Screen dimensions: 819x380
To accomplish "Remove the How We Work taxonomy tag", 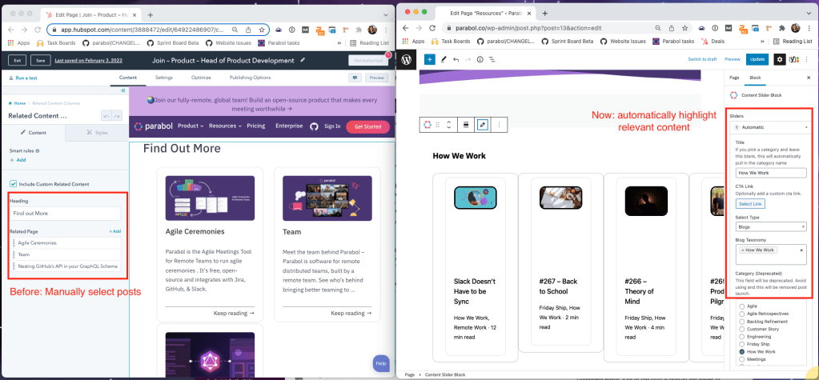I will tap(742, 250).
